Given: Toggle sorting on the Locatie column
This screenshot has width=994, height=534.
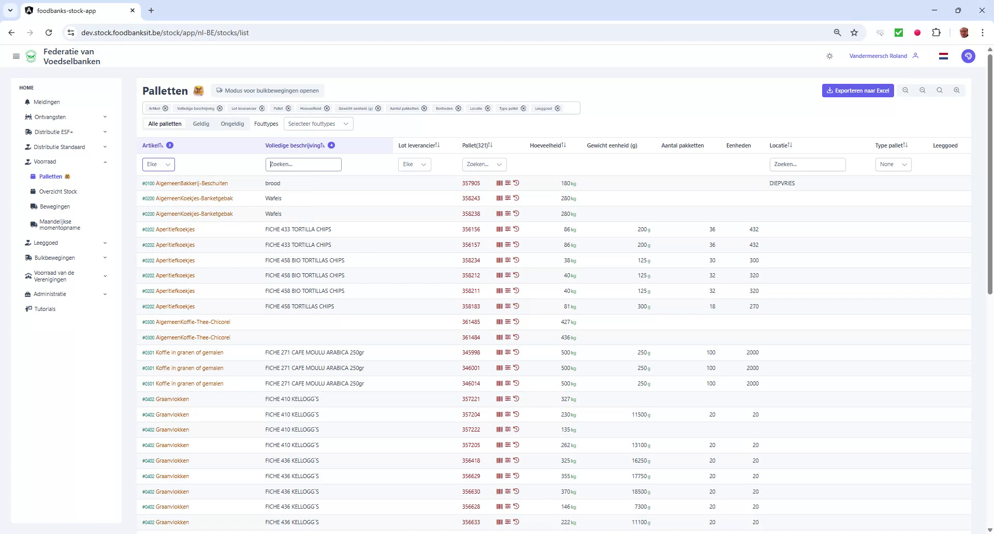Looking at the screenshot, I should point(790,145).
